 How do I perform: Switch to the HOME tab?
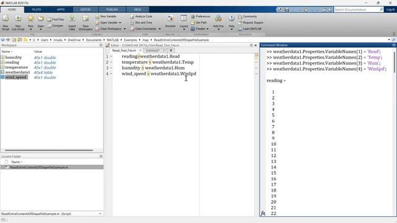pyautogui.click(x=12, y=10)
